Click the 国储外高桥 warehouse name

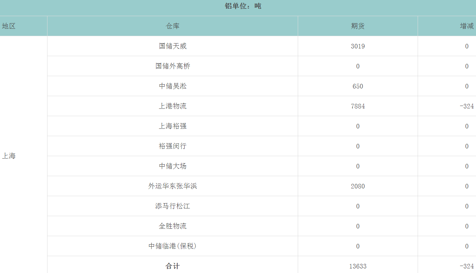click(x=172, y=66)
